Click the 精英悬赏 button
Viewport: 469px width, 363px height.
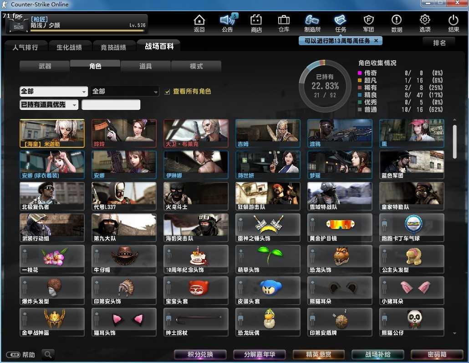click(319, 354)
